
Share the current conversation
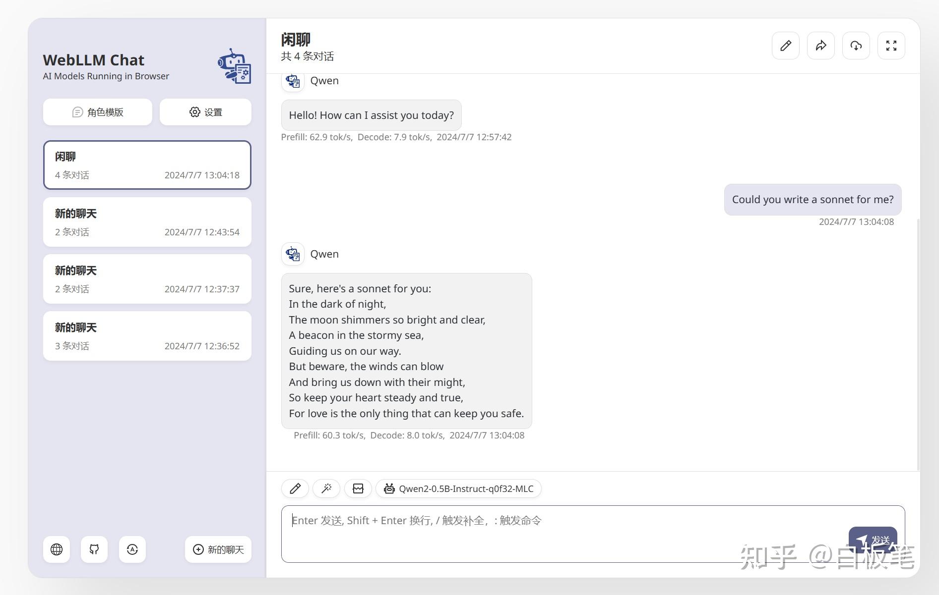(x=820, y=45)
